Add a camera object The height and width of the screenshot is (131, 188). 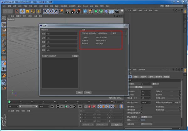click(117, 11)
